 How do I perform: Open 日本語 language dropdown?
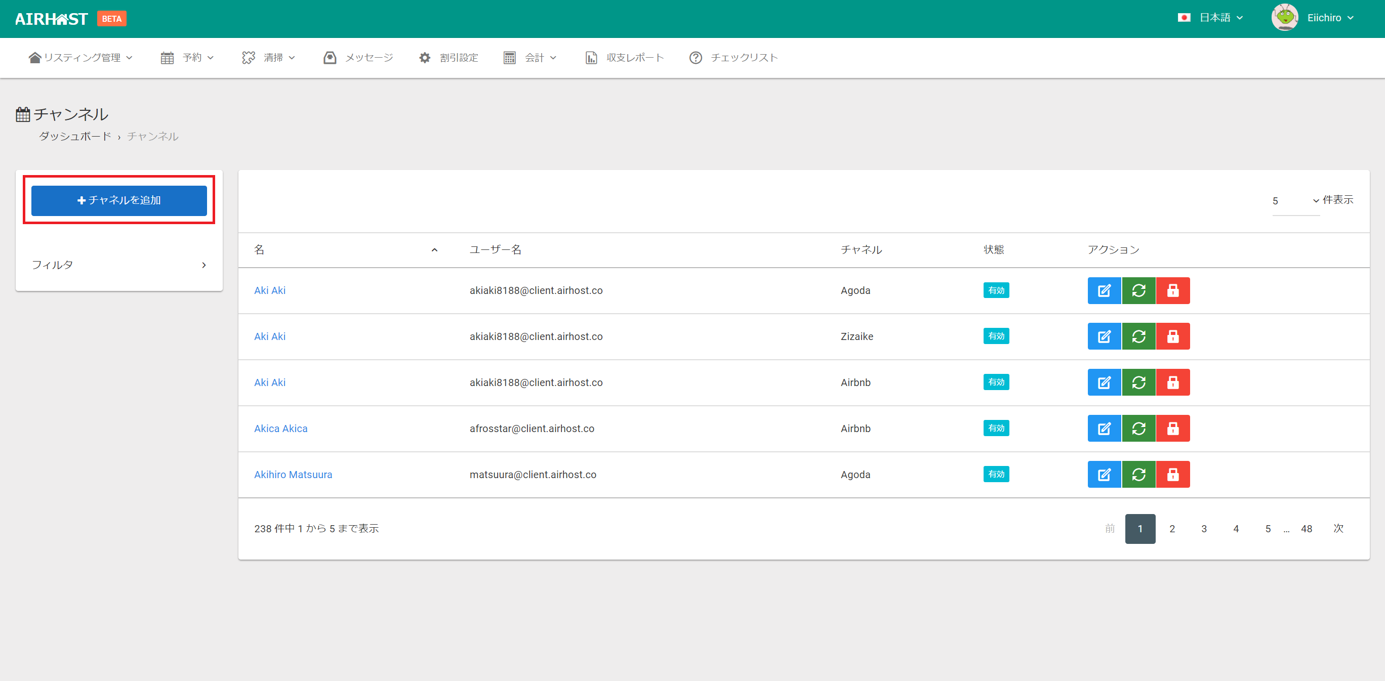1215,18
